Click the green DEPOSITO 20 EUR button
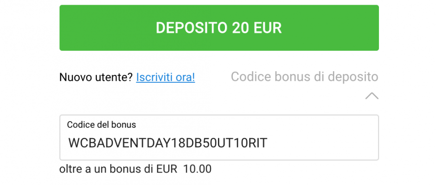 click(219, 28)
